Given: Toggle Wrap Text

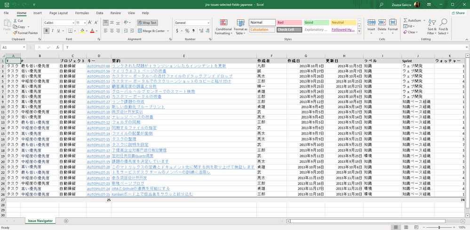Looking at the screenshot, I should coord(147,23).
